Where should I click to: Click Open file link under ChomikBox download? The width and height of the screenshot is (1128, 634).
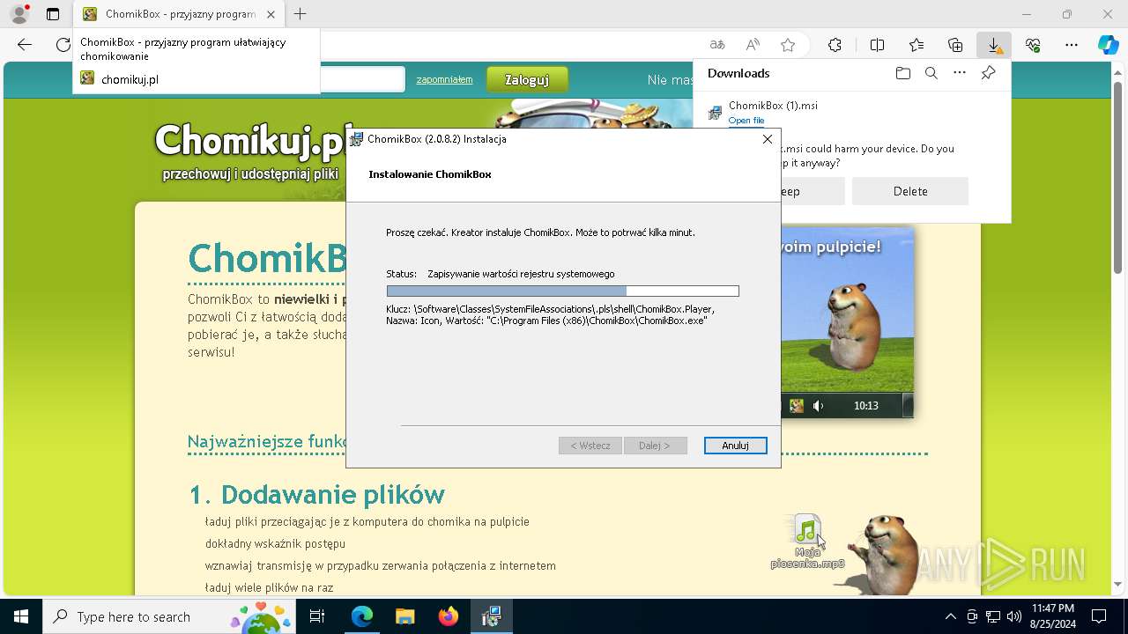(x=746, y=121)
